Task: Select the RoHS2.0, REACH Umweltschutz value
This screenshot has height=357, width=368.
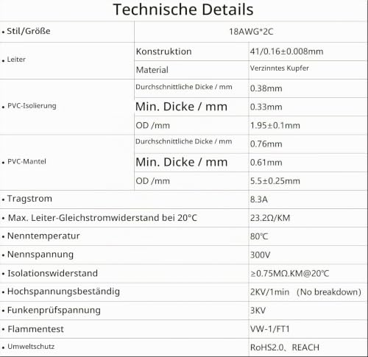Action: tap(285, 347)
